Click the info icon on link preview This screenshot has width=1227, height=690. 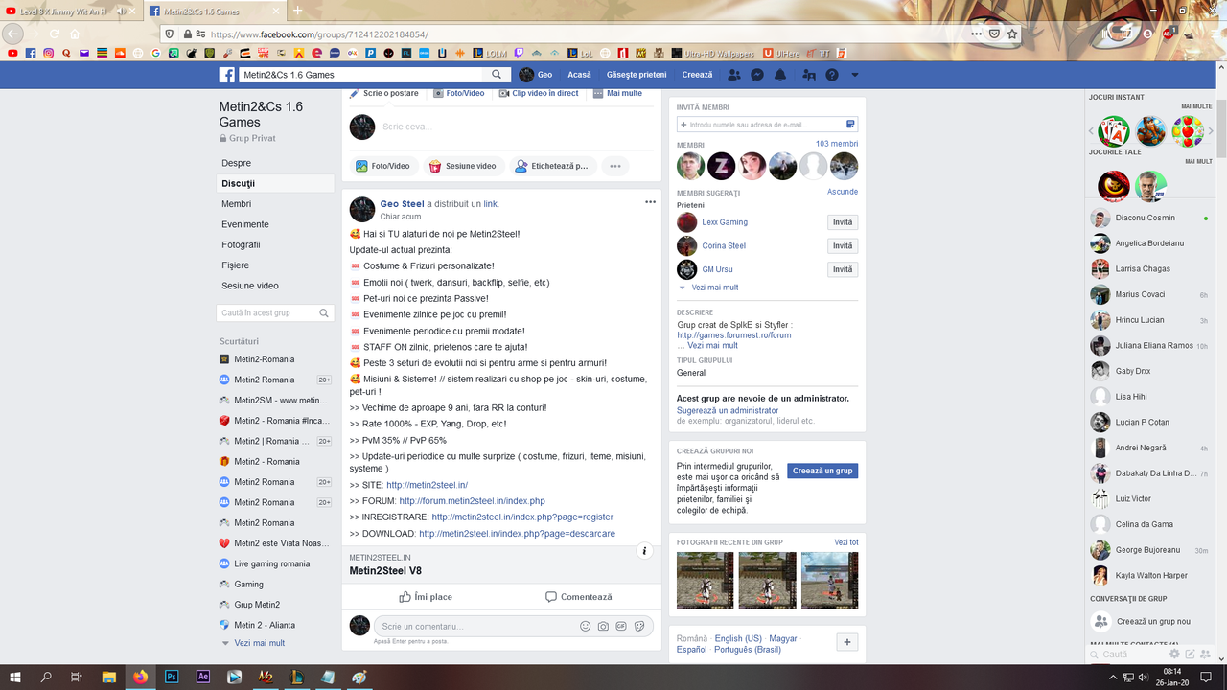click(645, 551)
